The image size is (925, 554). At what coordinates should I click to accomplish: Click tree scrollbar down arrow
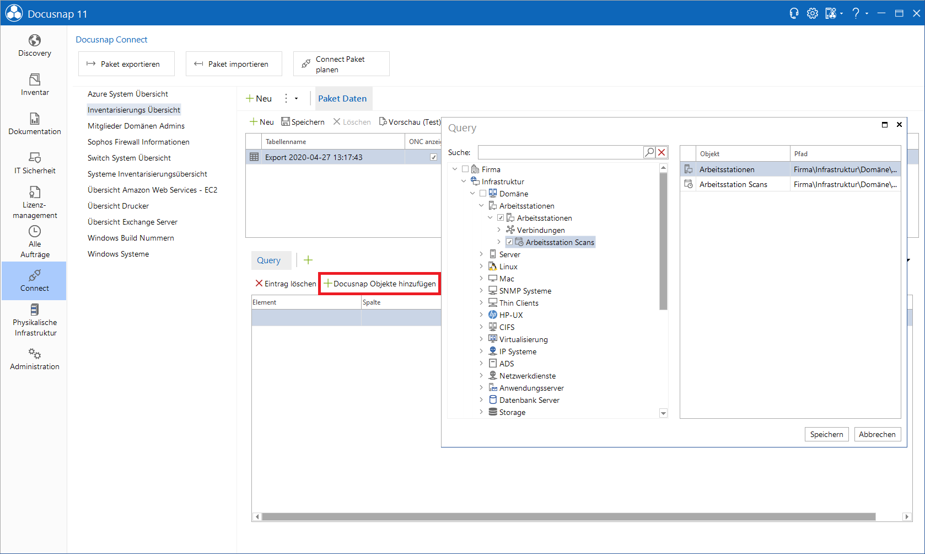[x=663, y=413]
